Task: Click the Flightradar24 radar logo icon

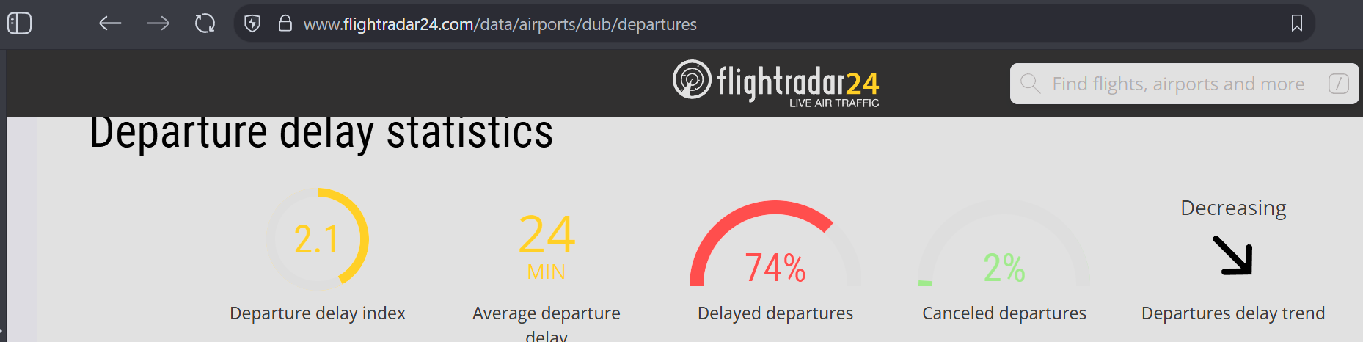Action: pyautogui.click(x=692, y=79)
